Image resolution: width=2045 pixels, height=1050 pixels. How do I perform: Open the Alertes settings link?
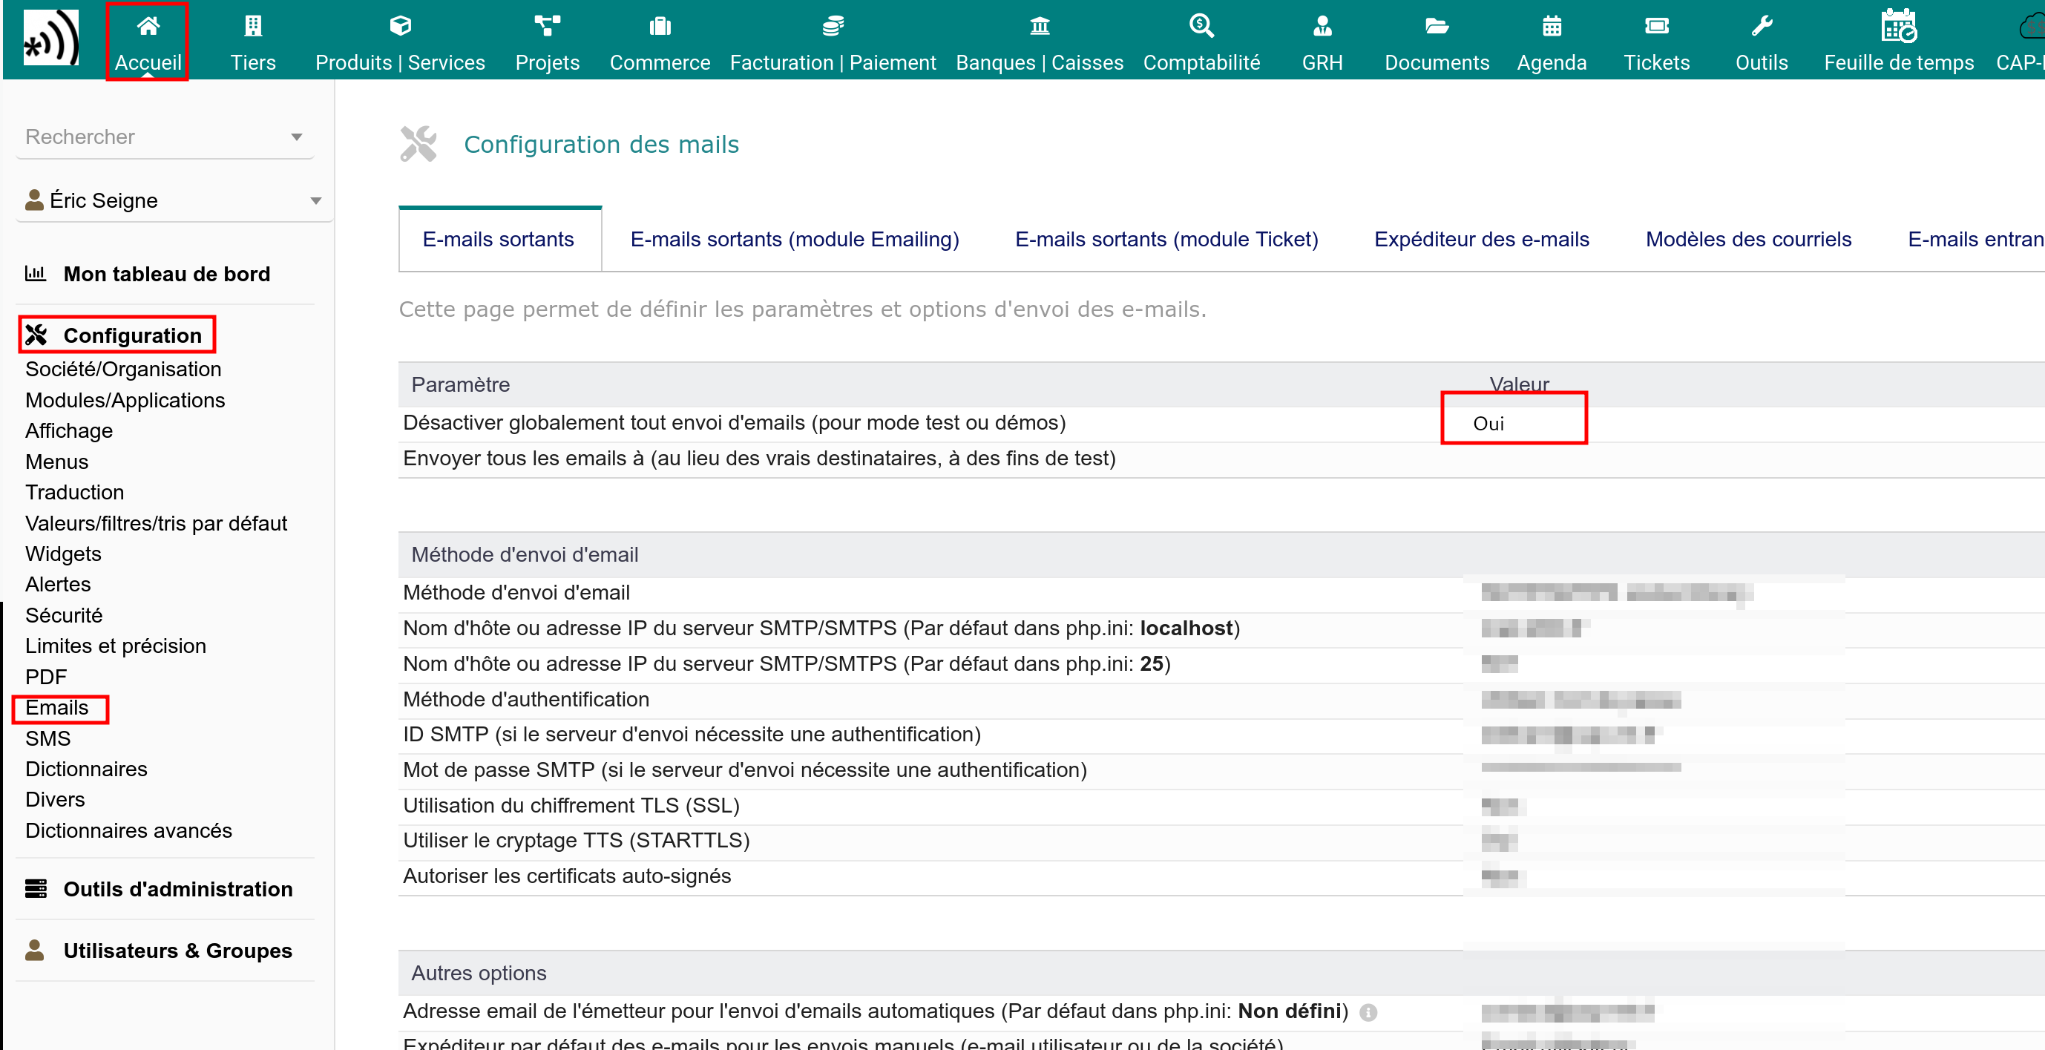pyautogui.click(x=58, y=584)
